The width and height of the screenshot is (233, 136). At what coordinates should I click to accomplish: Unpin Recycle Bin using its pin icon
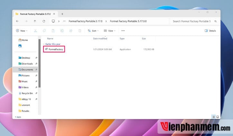36,93
